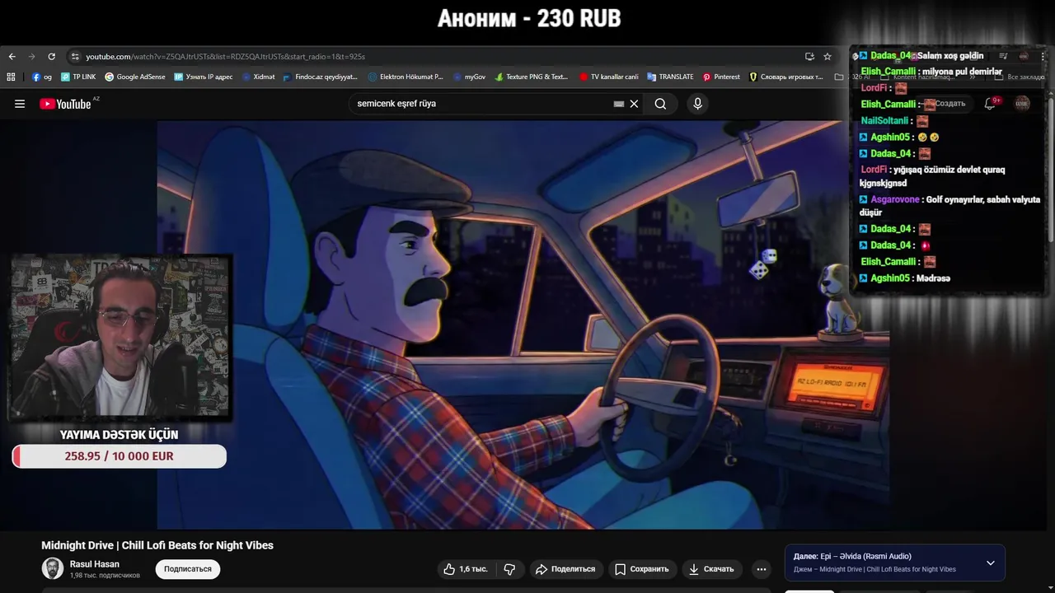Viewport: 1055px width, 593px height.
Task: Click the '1,98 тыс. подписчиков' subscriber count
Action: coord(105,576)
